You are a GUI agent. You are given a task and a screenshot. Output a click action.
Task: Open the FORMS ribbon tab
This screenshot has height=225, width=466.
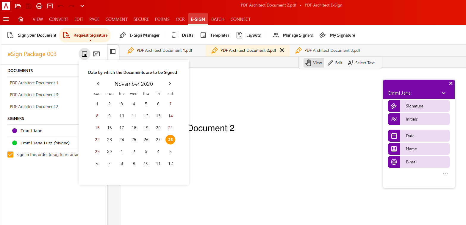pyautogui.click(x=162, y=19)
